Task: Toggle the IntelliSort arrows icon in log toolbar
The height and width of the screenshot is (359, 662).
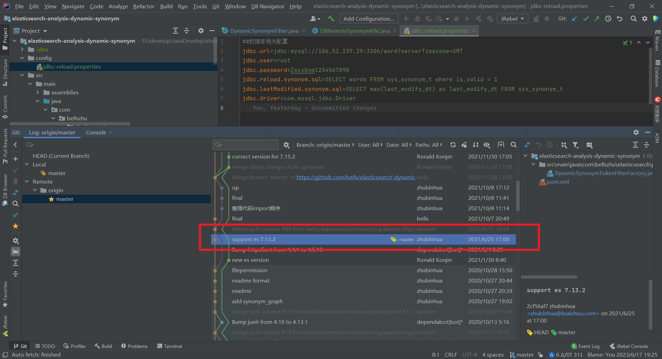Action: (476, 145)
